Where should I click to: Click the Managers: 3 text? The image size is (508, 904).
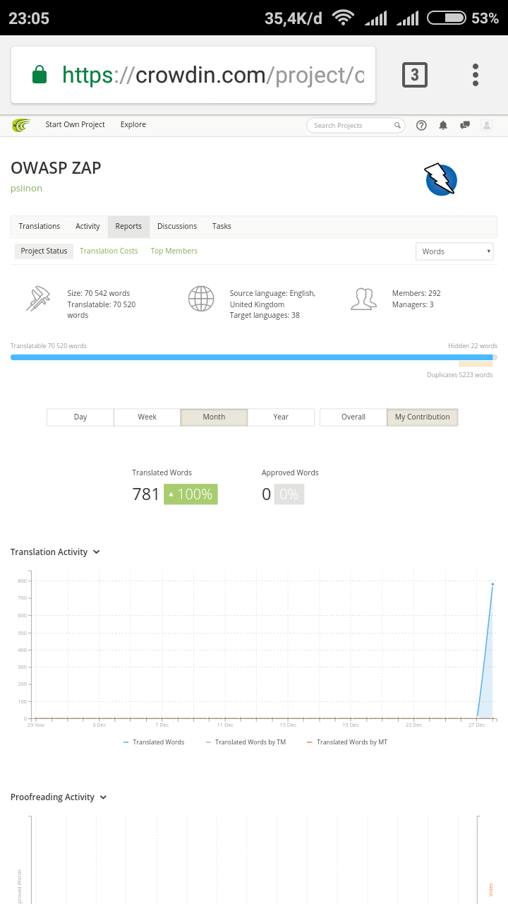click(413, 304)
